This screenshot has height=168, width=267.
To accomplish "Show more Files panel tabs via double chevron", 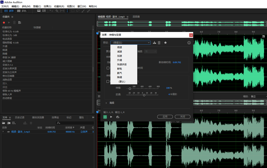I will point(93,117).
